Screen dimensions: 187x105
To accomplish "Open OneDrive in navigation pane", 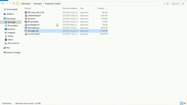I will 10,14.
